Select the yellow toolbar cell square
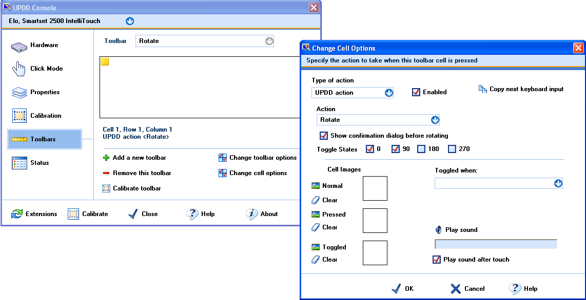The width and height of the screenshot is (586, 300). coord(105,62)
